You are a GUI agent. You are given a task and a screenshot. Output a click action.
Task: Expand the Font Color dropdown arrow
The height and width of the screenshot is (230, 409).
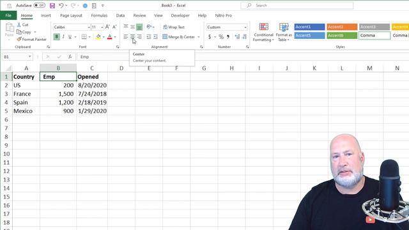pyautogui.click(x=115, y=37)
